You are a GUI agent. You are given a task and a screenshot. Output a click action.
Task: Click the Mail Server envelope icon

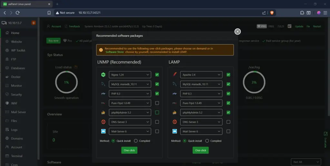[x=7, y=112]
